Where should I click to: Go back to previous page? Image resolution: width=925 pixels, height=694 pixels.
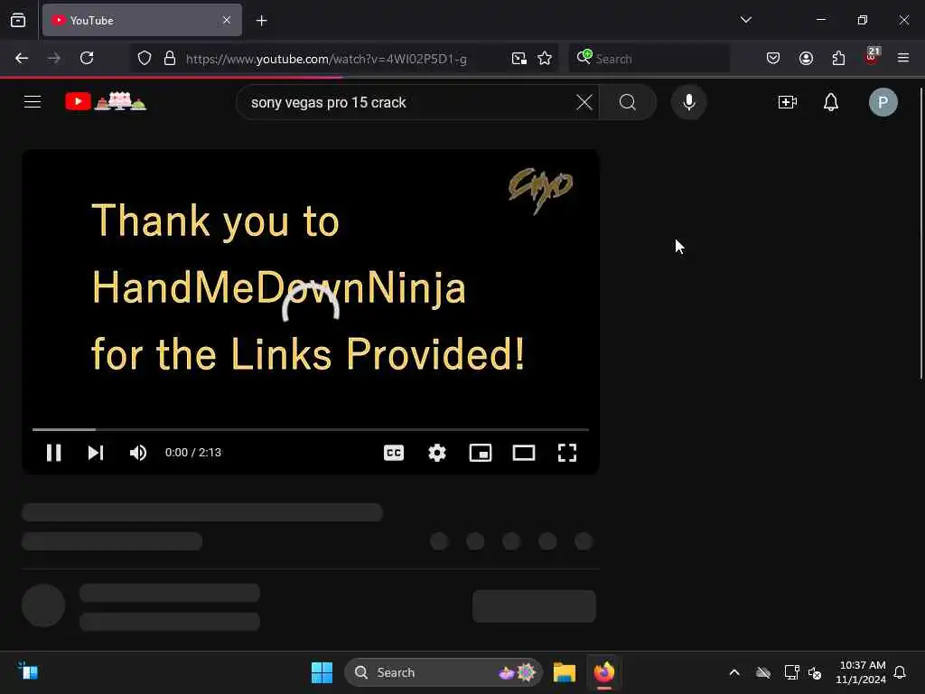pos(22,59)
